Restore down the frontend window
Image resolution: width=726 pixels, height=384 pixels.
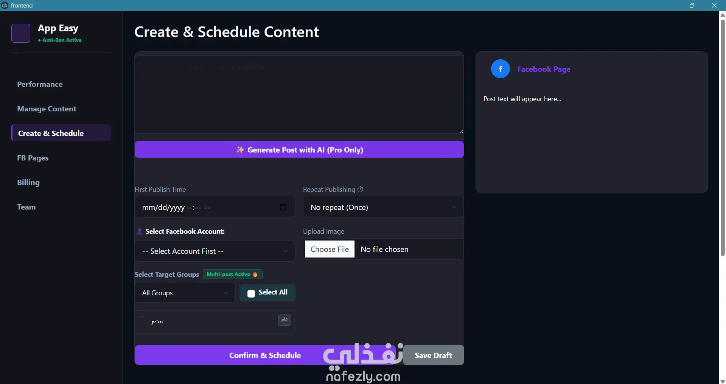tap(692, 5)
